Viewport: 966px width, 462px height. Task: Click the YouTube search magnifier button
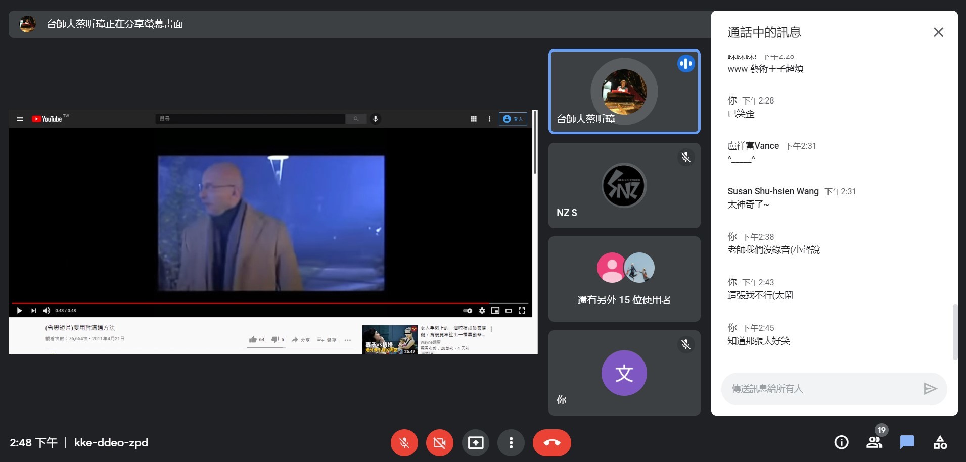[356, 119]
